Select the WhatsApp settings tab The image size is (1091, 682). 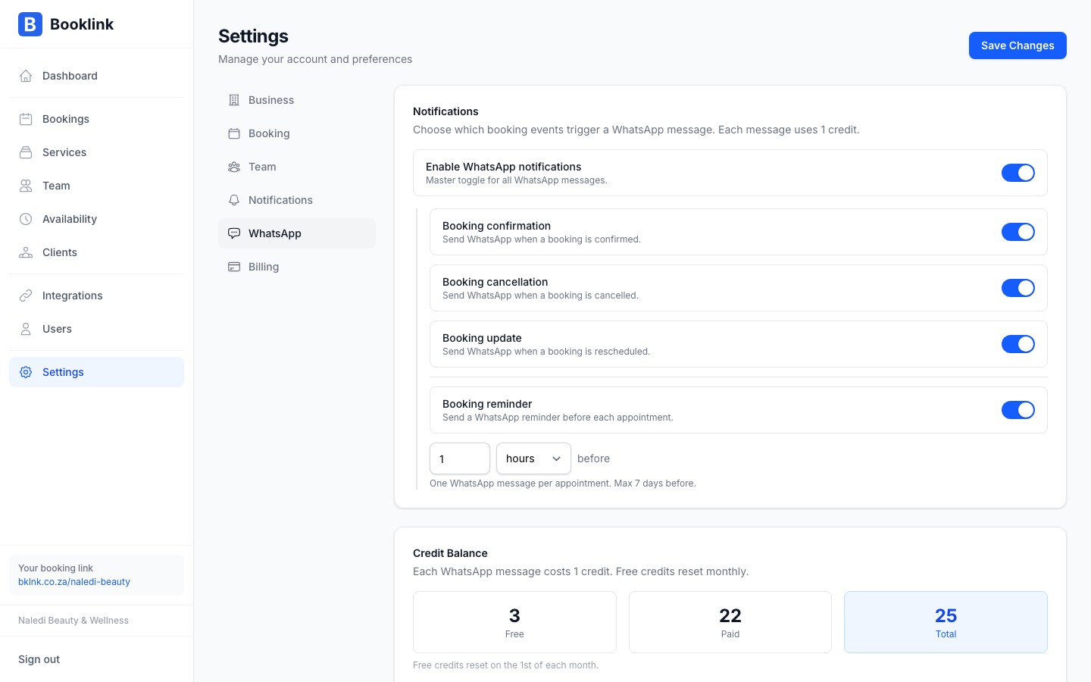(274, 233)
